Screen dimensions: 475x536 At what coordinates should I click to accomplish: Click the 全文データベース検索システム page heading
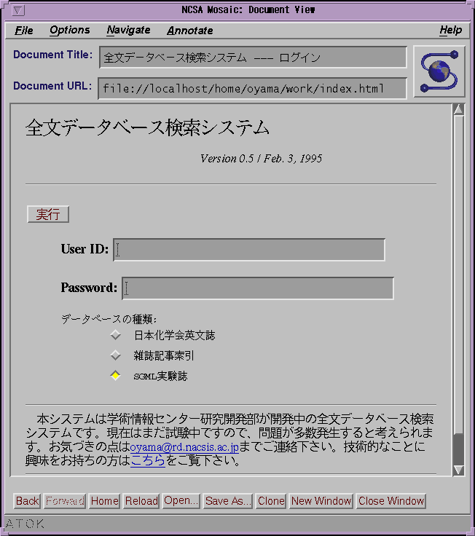[147, 128]
